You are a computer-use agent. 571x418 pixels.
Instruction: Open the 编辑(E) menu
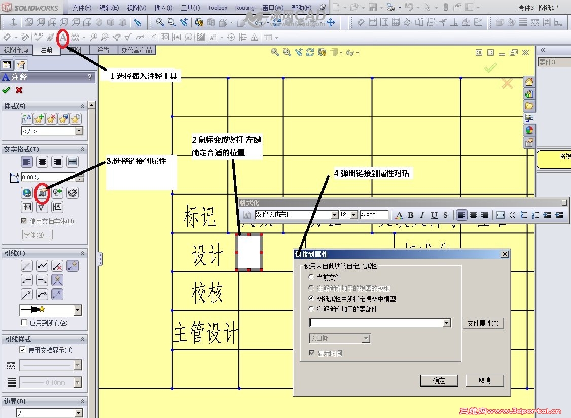coord(109,8)
